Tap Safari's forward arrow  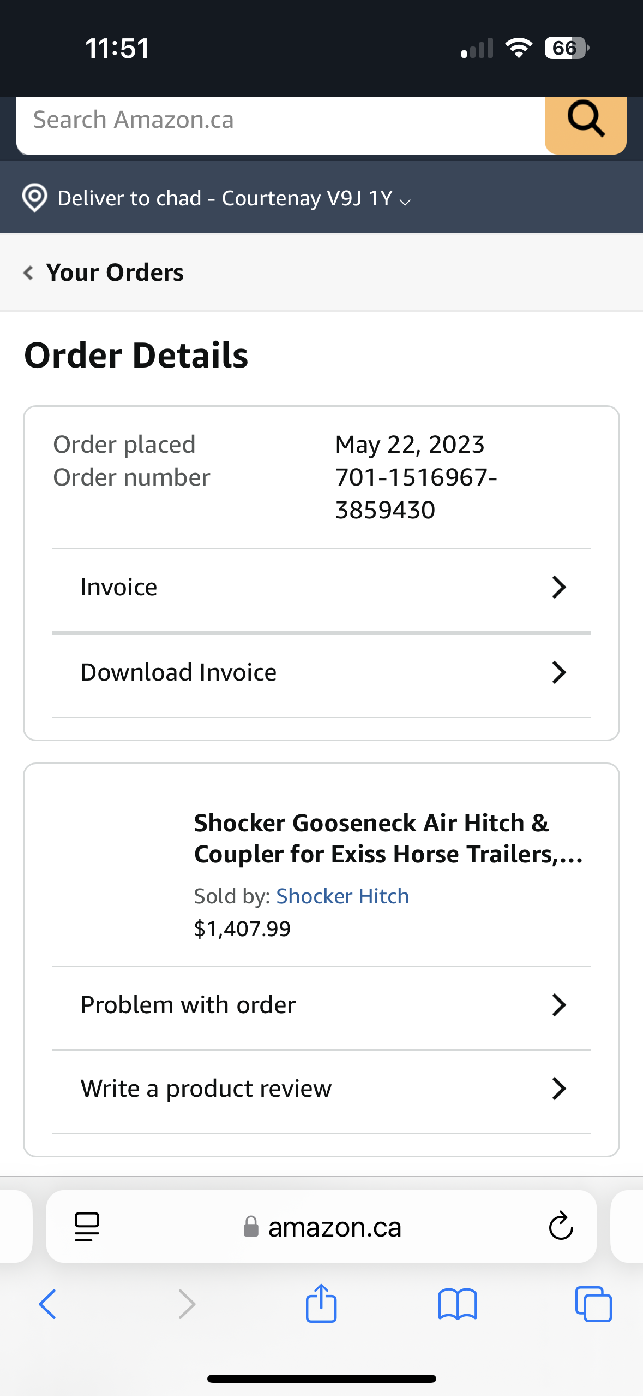coord(187,1304)
